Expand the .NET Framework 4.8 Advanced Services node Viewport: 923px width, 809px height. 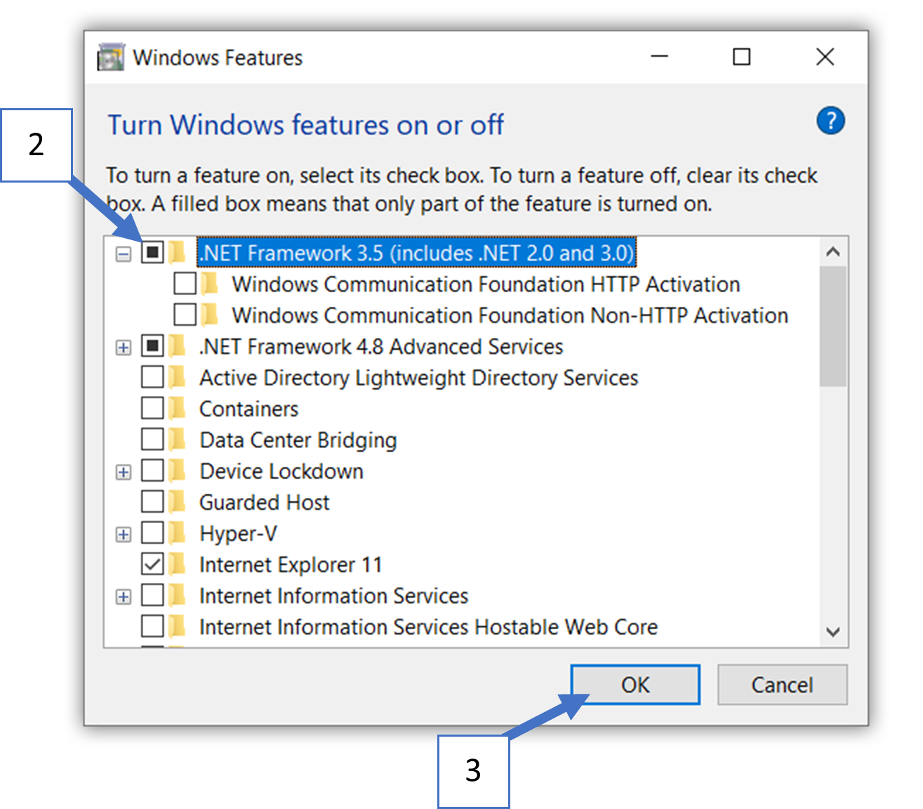(124, 347)
